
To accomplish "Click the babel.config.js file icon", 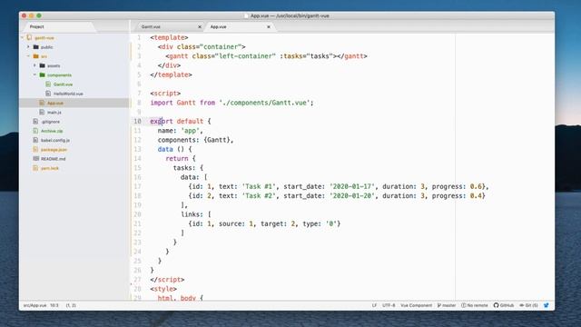I will (x=35, y=140).
